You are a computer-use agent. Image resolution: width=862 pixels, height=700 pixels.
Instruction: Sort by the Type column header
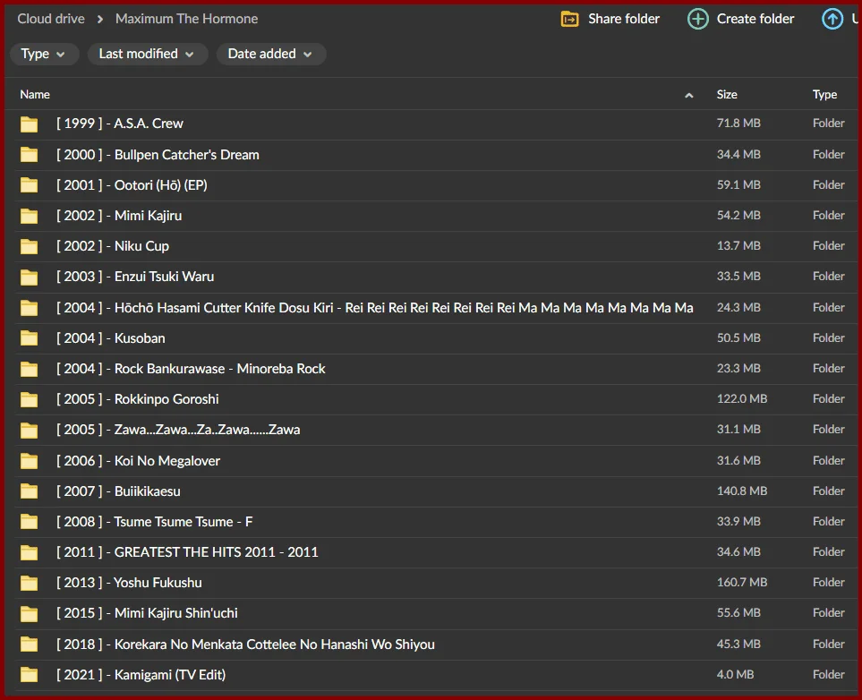pos(824,95)
